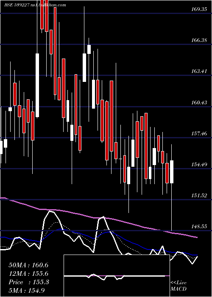Click the 148.55 price axis label
Screen dimensions: 212x297
coord(199,227)
